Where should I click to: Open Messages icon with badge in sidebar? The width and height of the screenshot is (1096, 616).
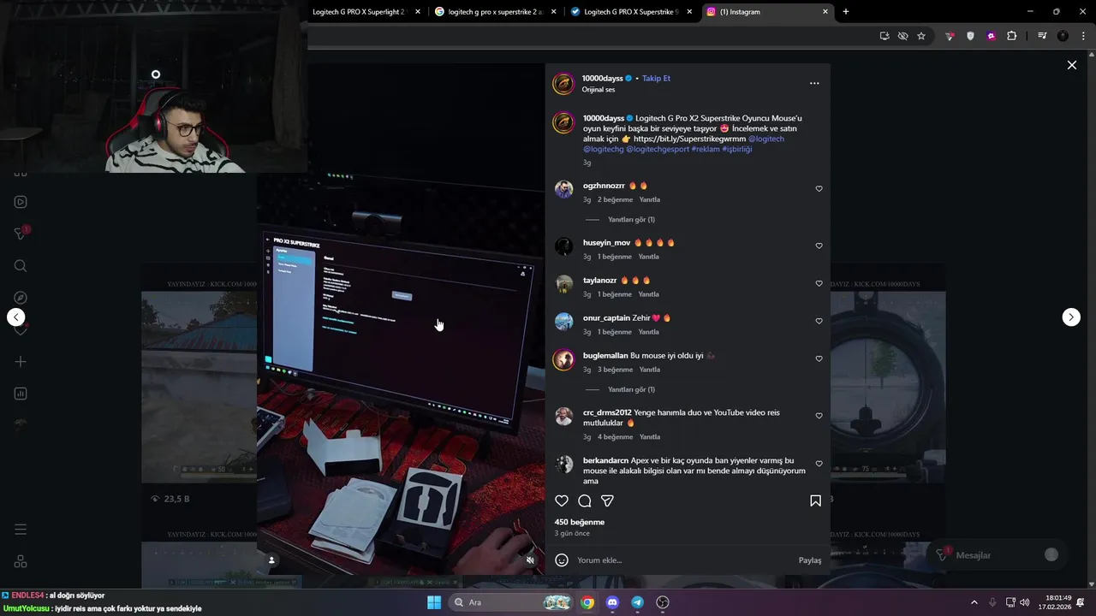tap(21, 234)
